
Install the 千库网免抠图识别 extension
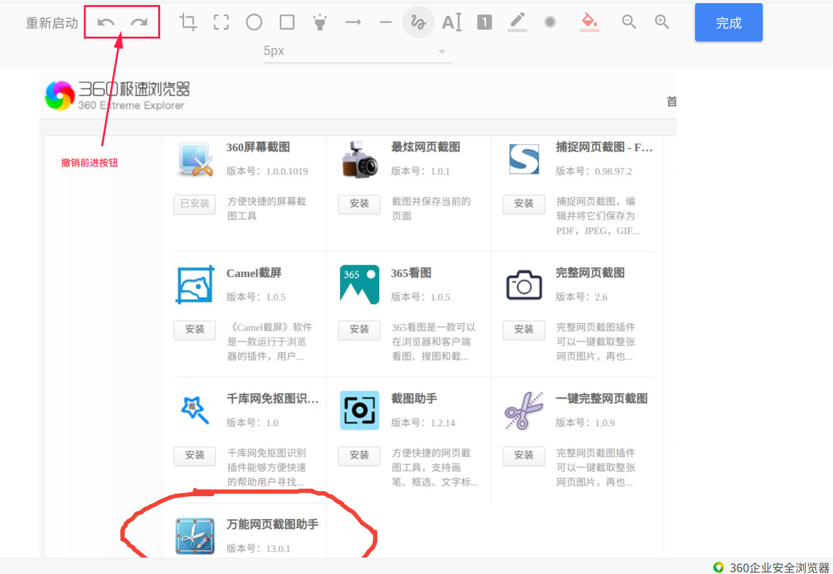tap(195, 455)
